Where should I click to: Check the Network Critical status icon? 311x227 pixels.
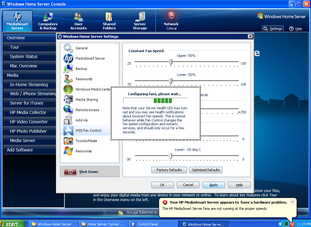[171, 15]
